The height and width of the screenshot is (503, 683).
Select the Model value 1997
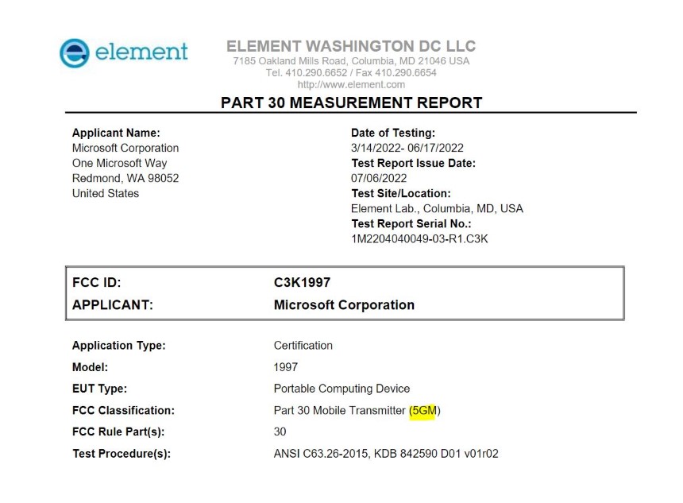tap(286, 367)
